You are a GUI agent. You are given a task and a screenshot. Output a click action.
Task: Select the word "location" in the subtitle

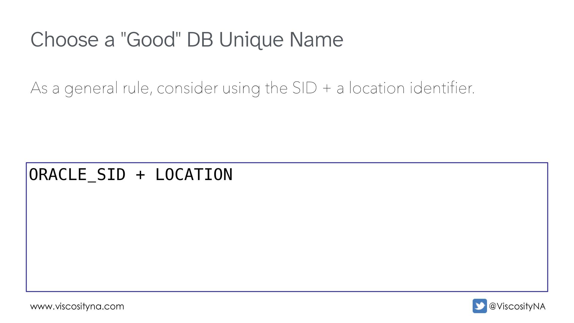pyautogui.click(x=377, y=88)
